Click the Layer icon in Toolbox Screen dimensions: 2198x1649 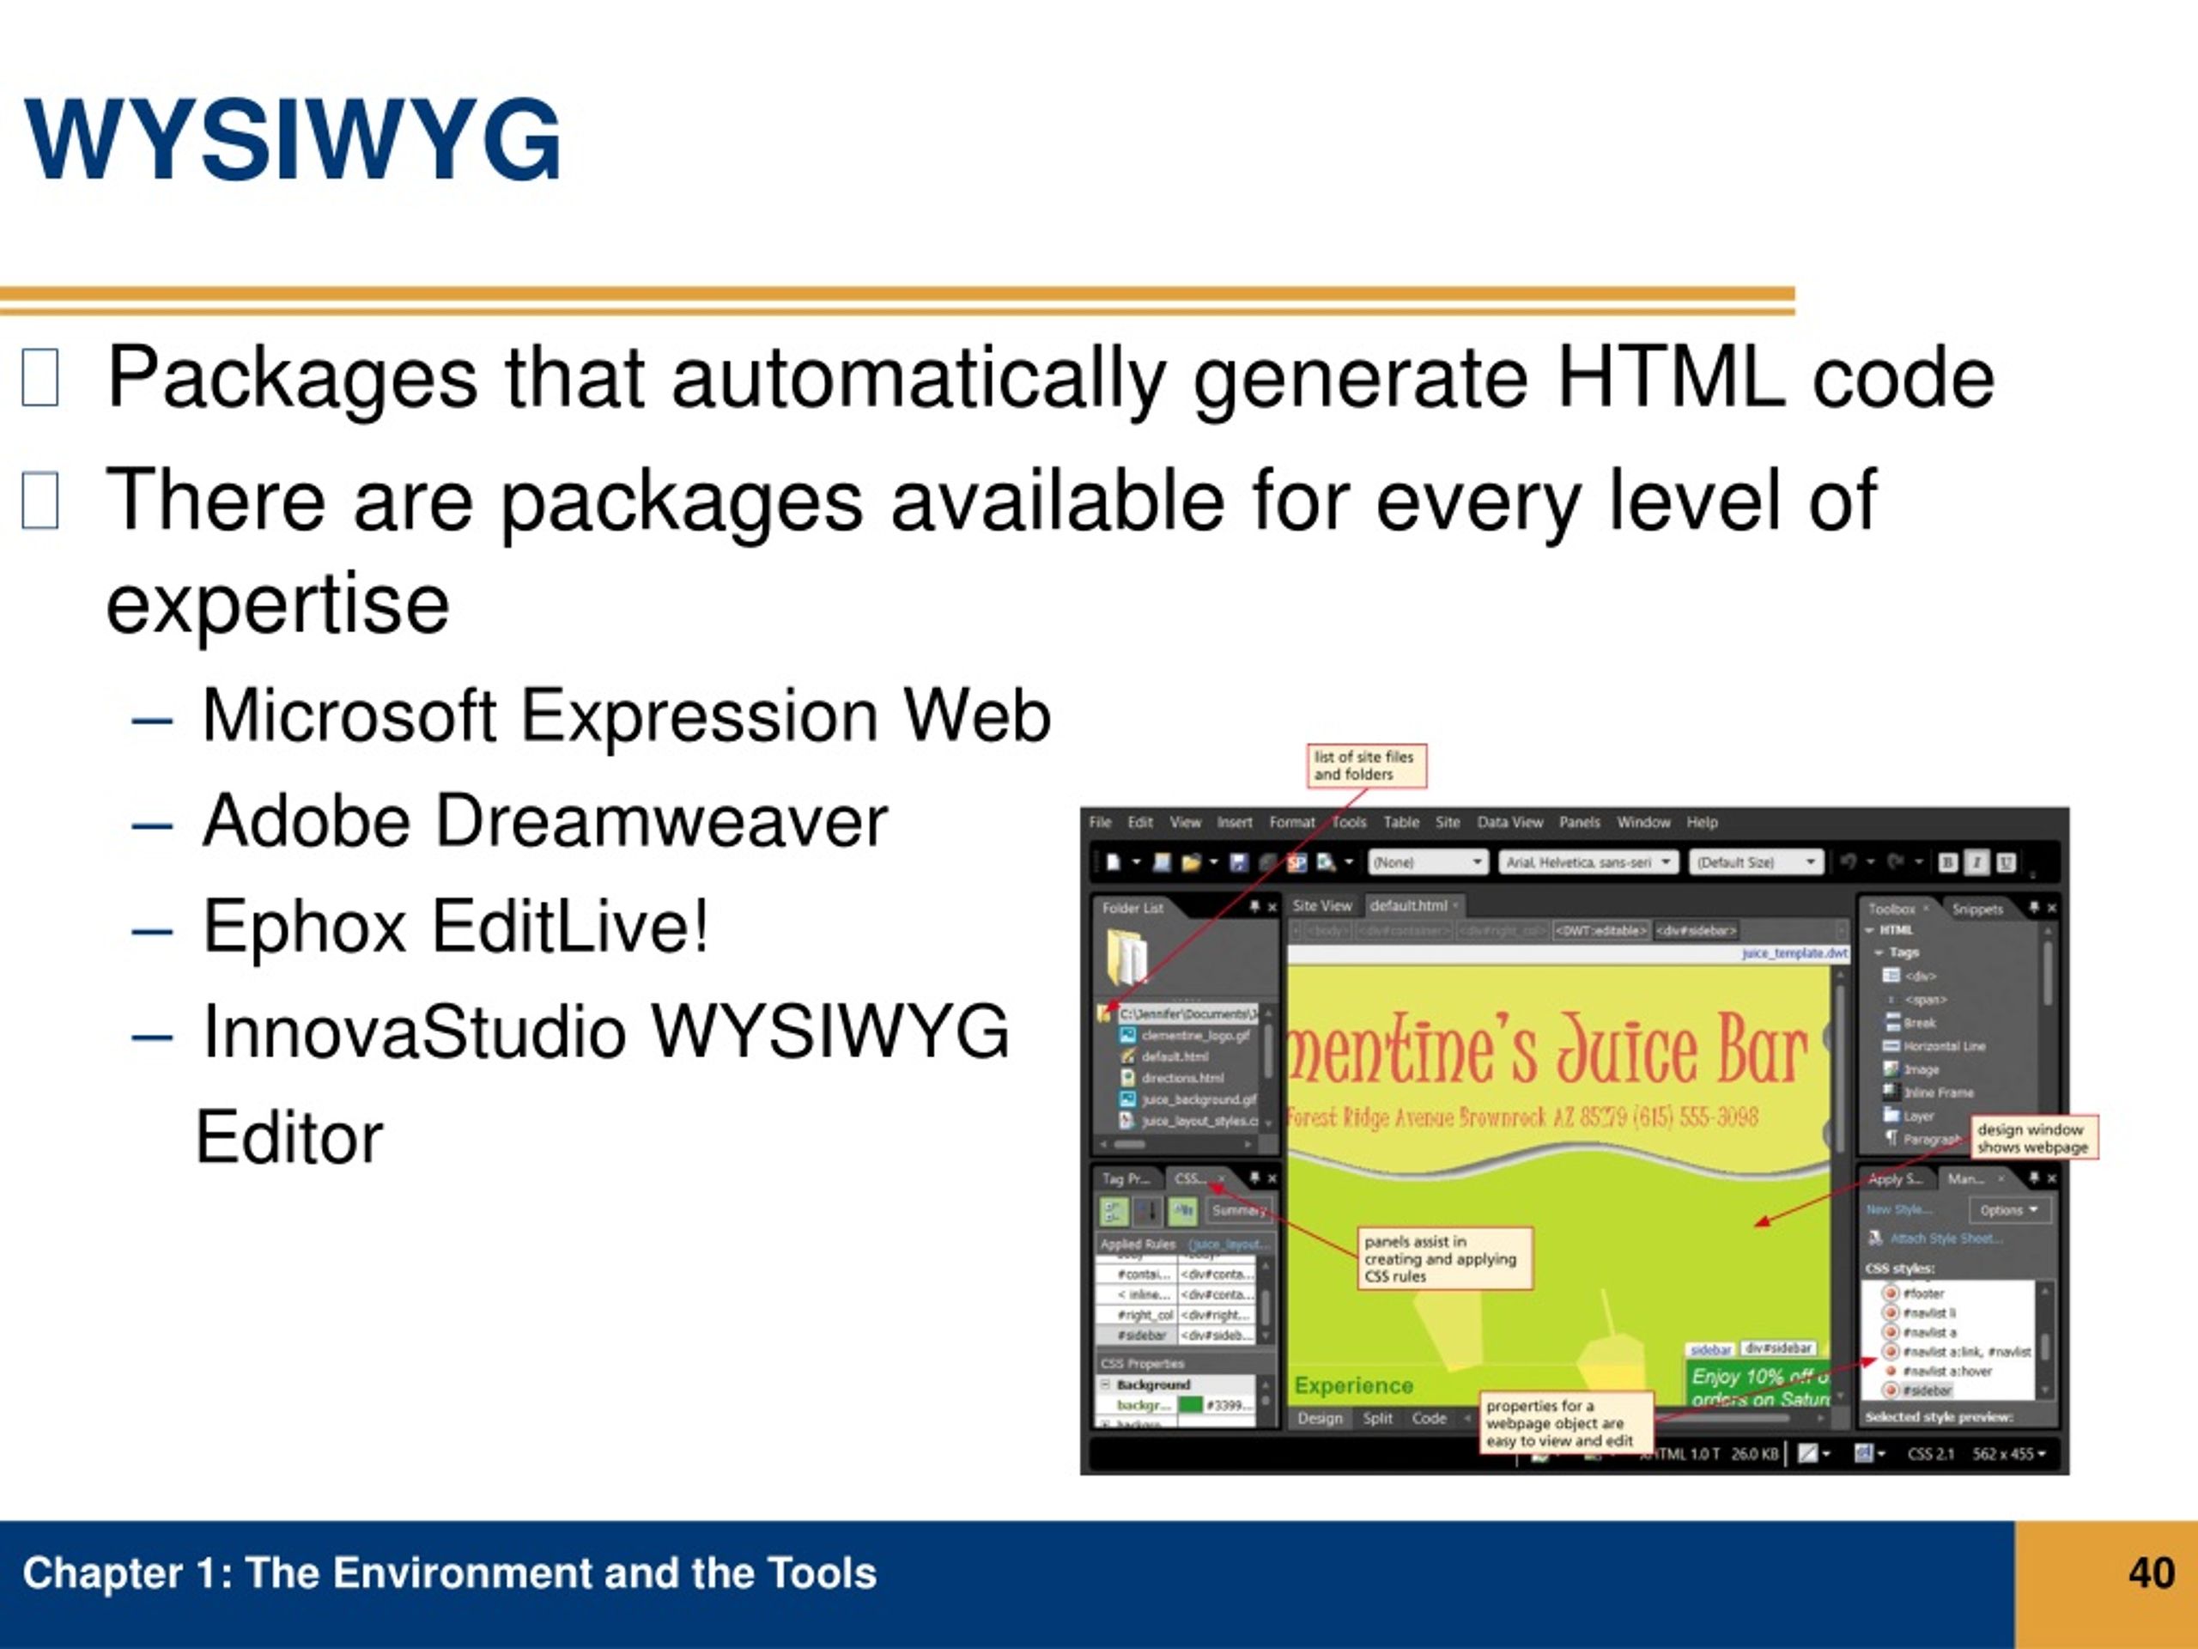1891,1114
